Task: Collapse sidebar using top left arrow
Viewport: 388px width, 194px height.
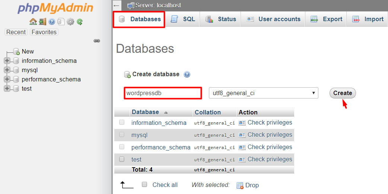Action: [117, 6]
